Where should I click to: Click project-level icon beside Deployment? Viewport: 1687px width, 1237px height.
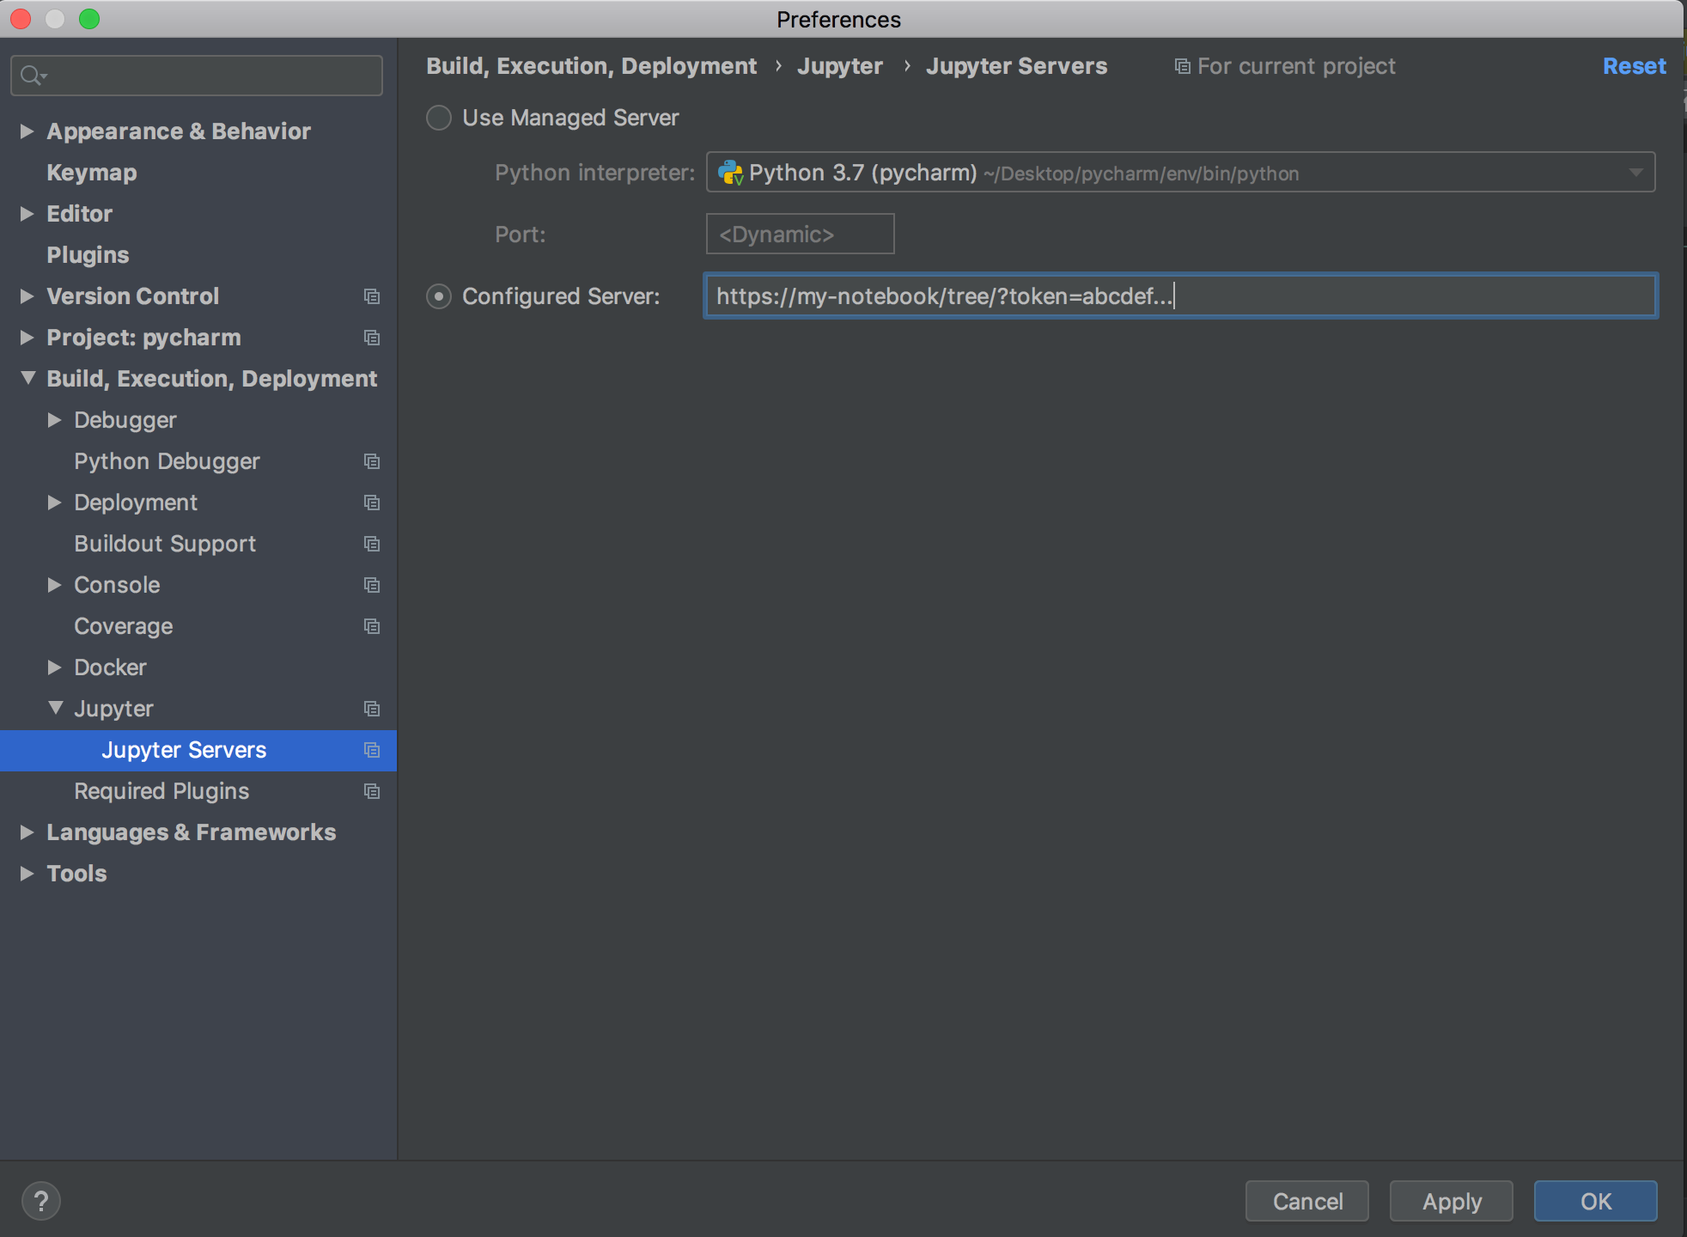[372, 503]
